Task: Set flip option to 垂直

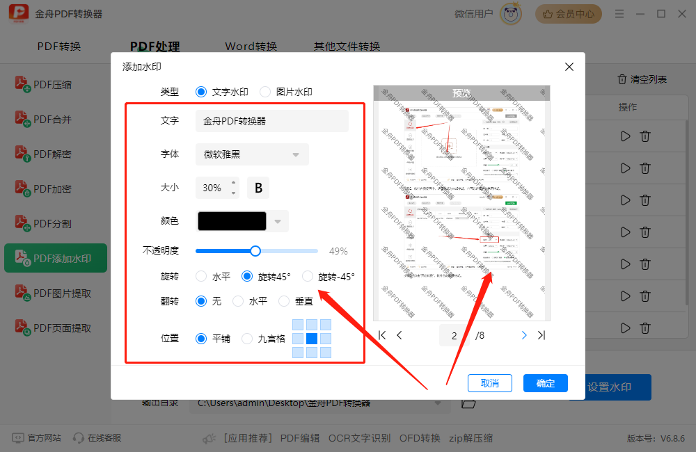Action: (x=296, y=301)
